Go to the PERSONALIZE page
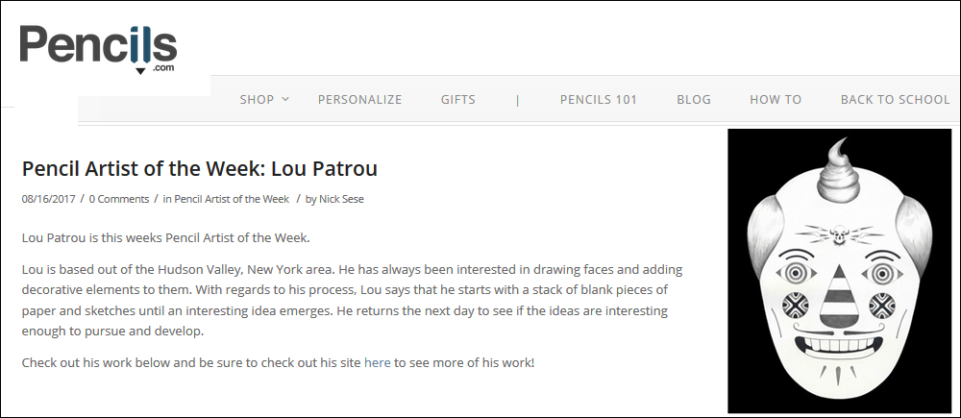 pyautogui.click(x=359, y=99)
